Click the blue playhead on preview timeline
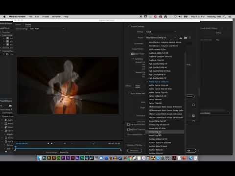Screen dimensions: 235x176 15,147
